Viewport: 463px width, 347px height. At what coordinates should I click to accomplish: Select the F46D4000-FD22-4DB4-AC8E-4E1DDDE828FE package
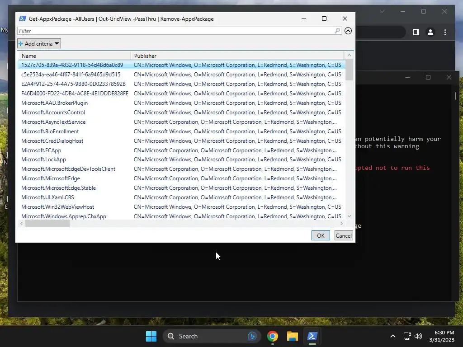[x=181, y=93]
